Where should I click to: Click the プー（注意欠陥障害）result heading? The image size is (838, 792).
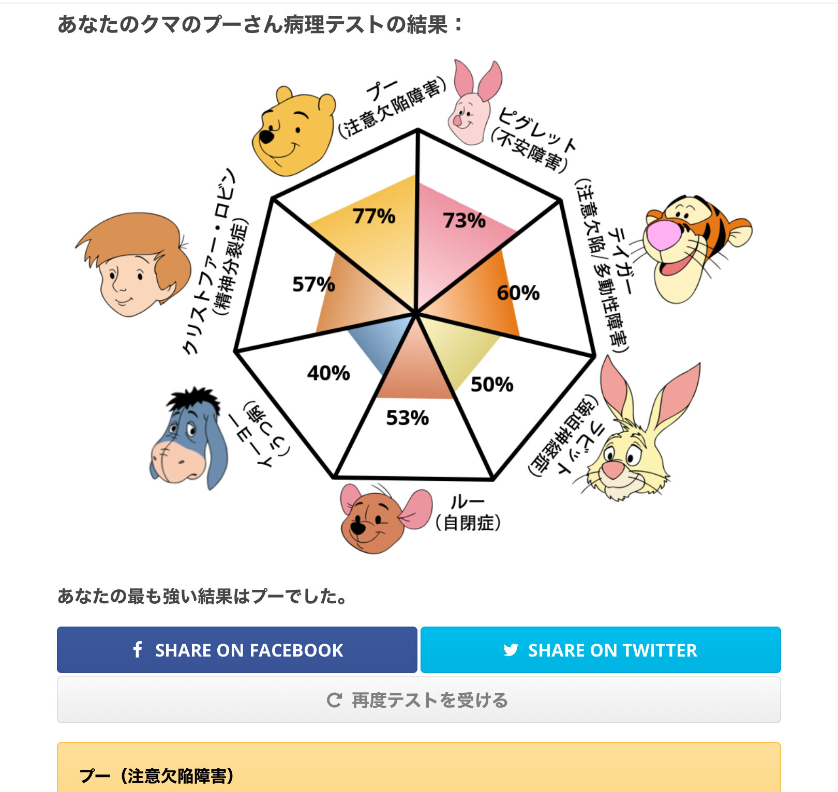[x=156, y=775]
